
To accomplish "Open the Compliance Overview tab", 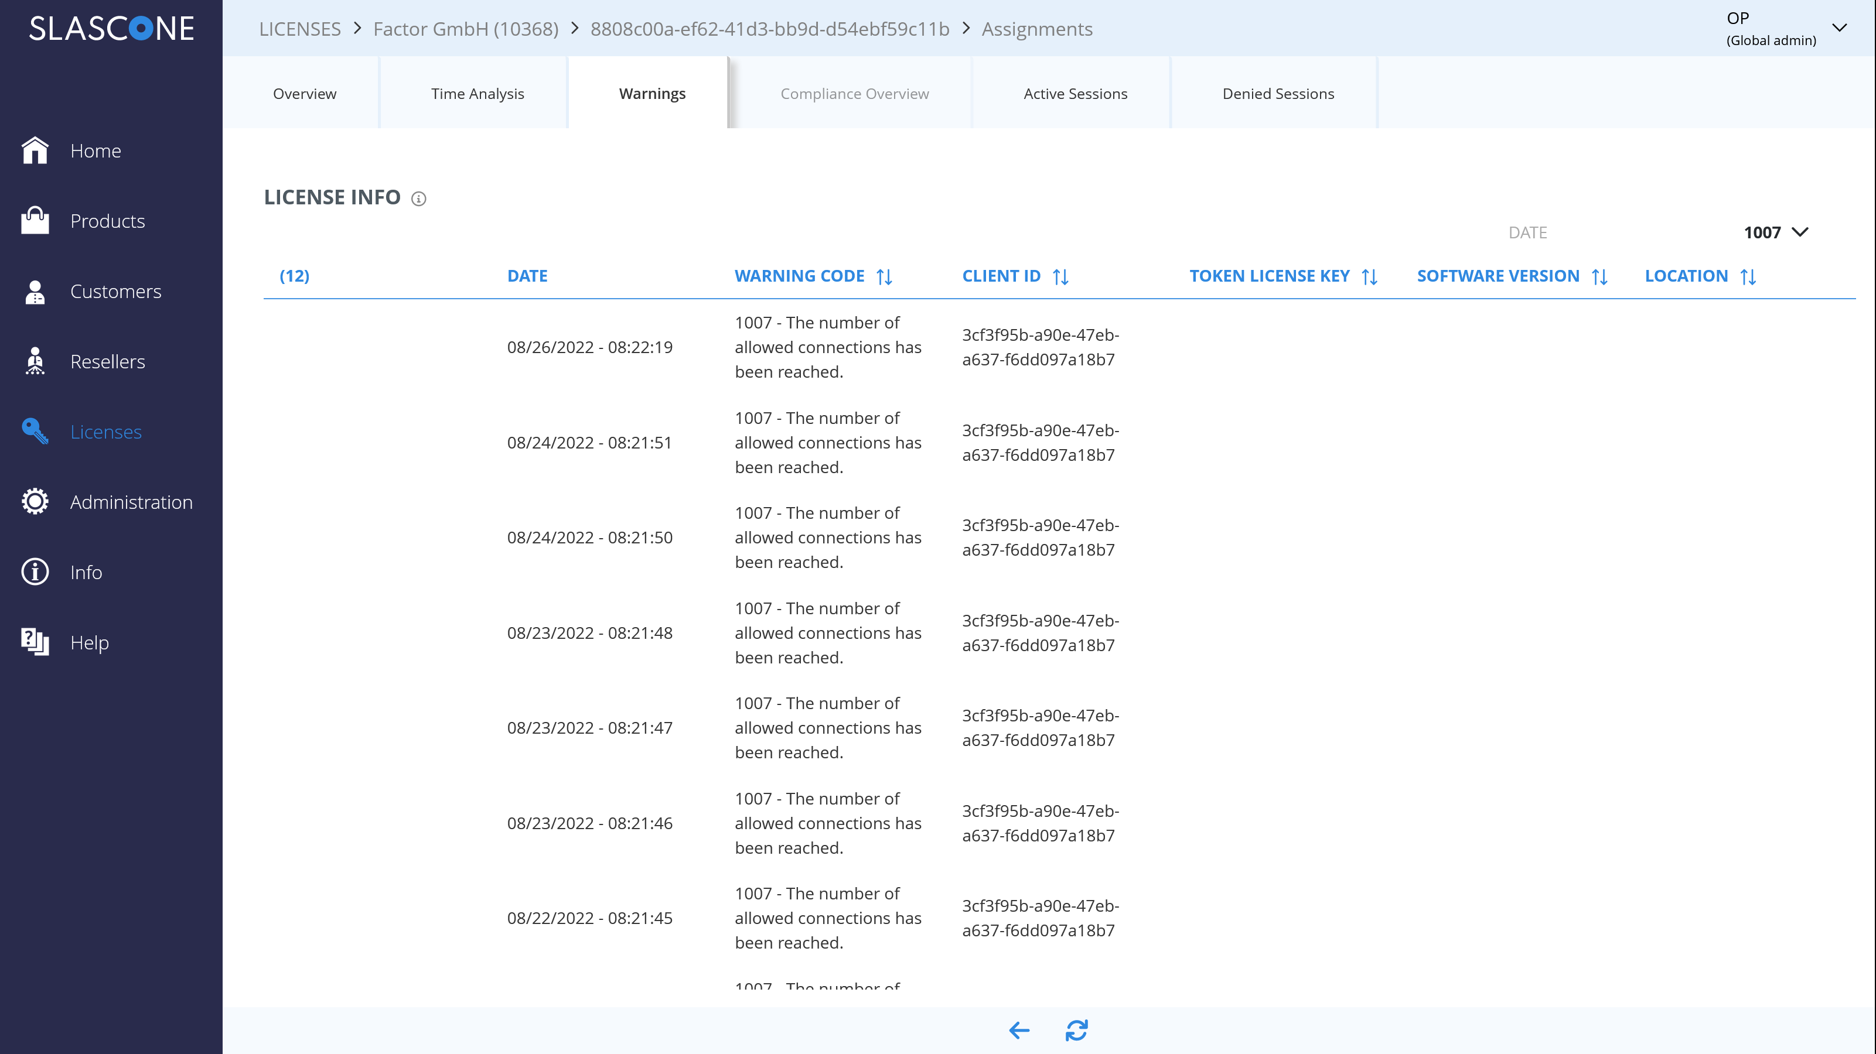I will (x=854, y=93).
